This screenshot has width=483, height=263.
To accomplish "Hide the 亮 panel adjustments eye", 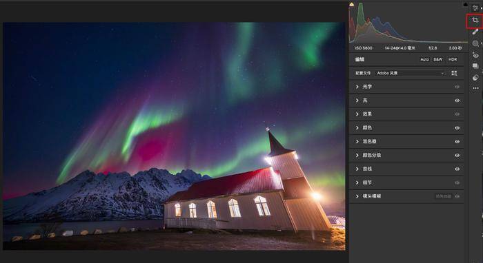I will click(x=457, y=101).
